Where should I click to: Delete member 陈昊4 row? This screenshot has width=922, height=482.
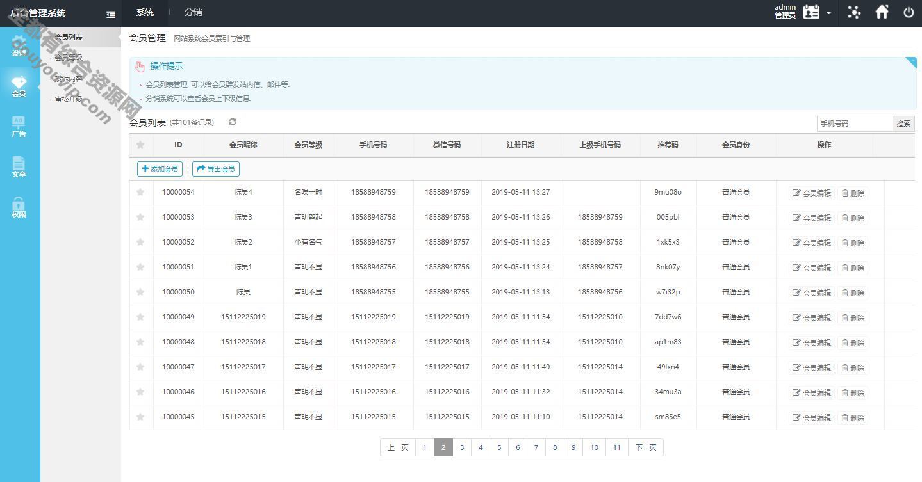[x=853, y=193]
